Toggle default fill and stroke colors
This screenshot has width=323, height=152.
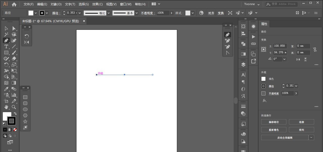(x=4, y=124)
